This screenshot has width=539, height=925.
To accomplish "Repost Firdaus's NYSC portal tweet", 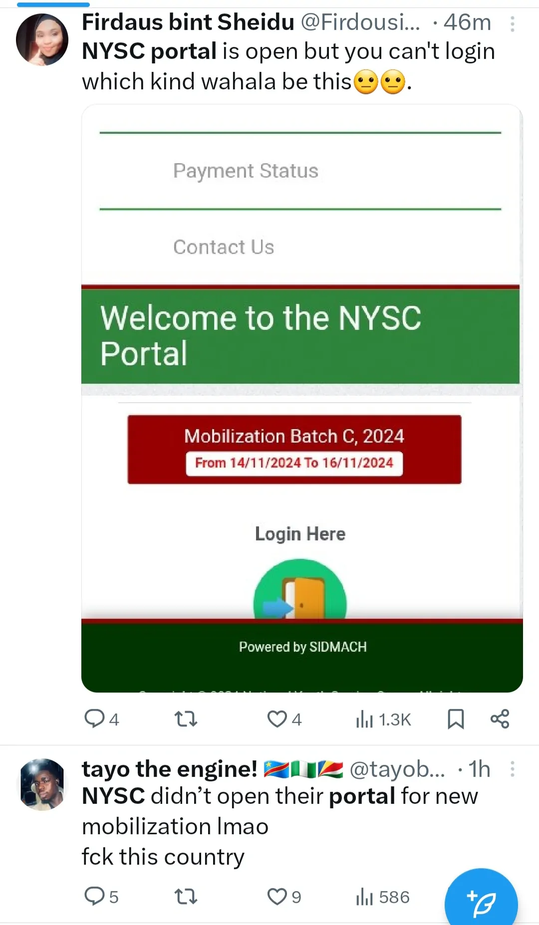I will click(186, 719).
